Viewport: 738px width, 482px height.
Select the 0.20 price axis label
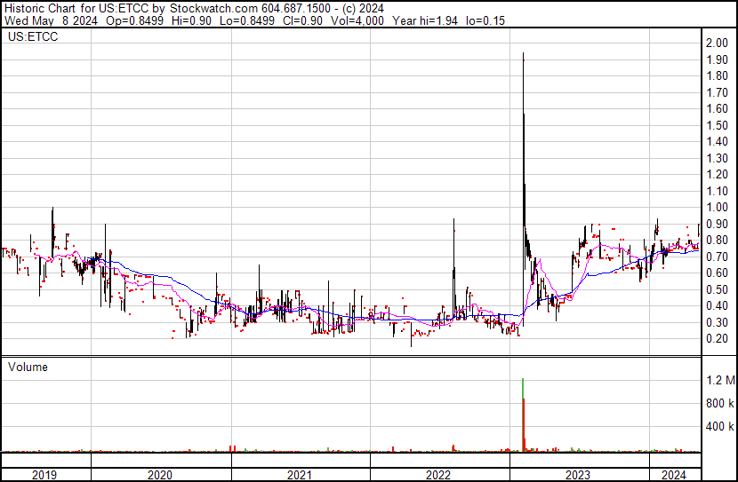pos(717,339)
